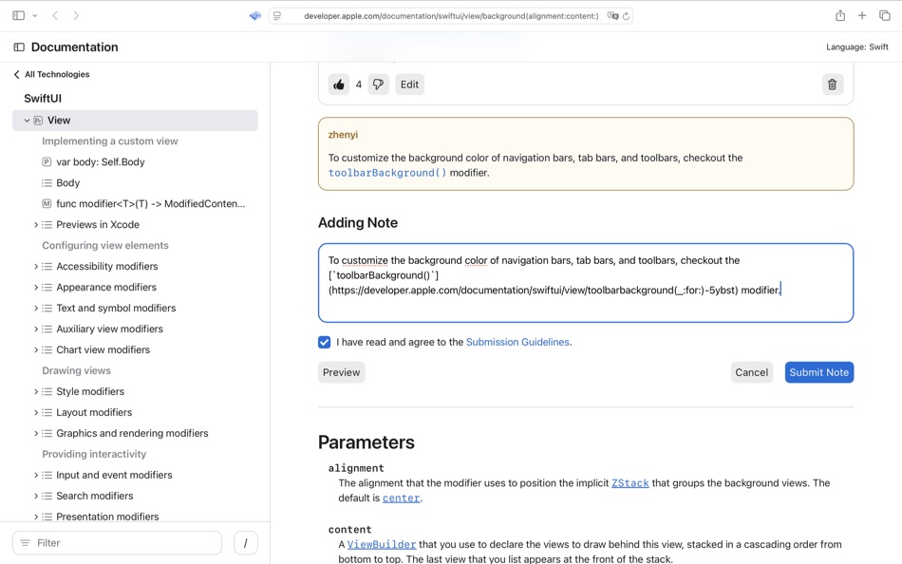The image size is (902, 564).
Task: Uncheck the Submission Guidelines agreement checkbox
Action: tap(325, 343)
